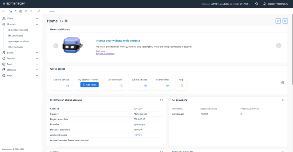Screen dimensions: 293x152
Task: Refresh Information about account panel
Action: pos(161,100)
